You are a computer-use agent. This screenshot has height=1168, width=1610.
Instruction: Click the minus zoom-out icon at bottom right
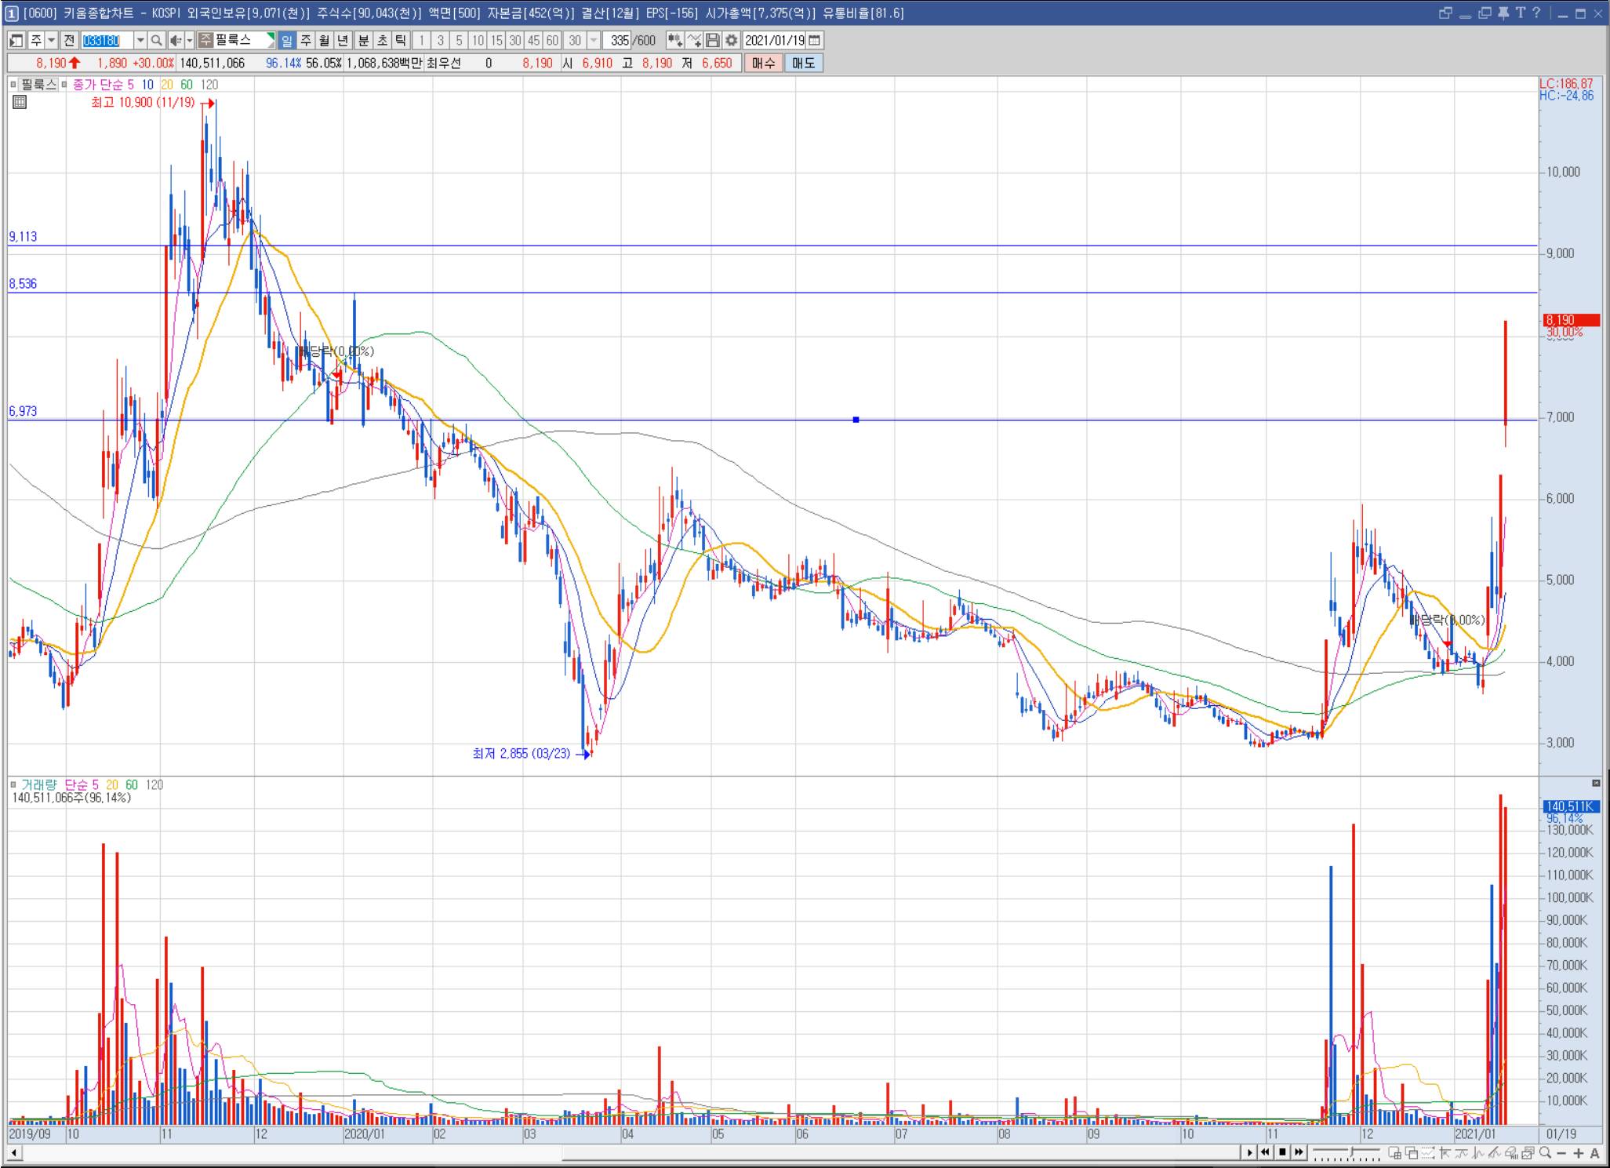[1562, 1153]
